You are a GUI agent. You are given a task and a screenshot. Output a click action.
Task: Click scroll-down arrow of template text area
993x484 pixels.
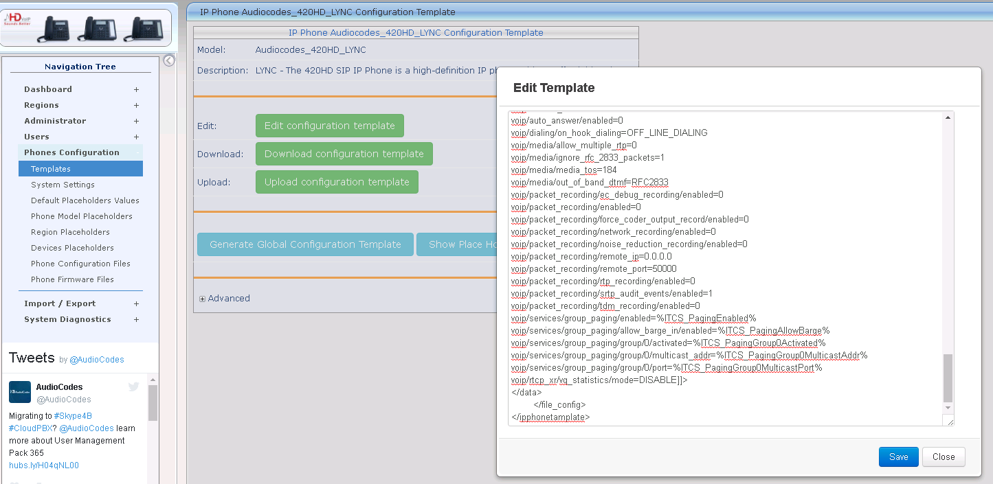948,408
